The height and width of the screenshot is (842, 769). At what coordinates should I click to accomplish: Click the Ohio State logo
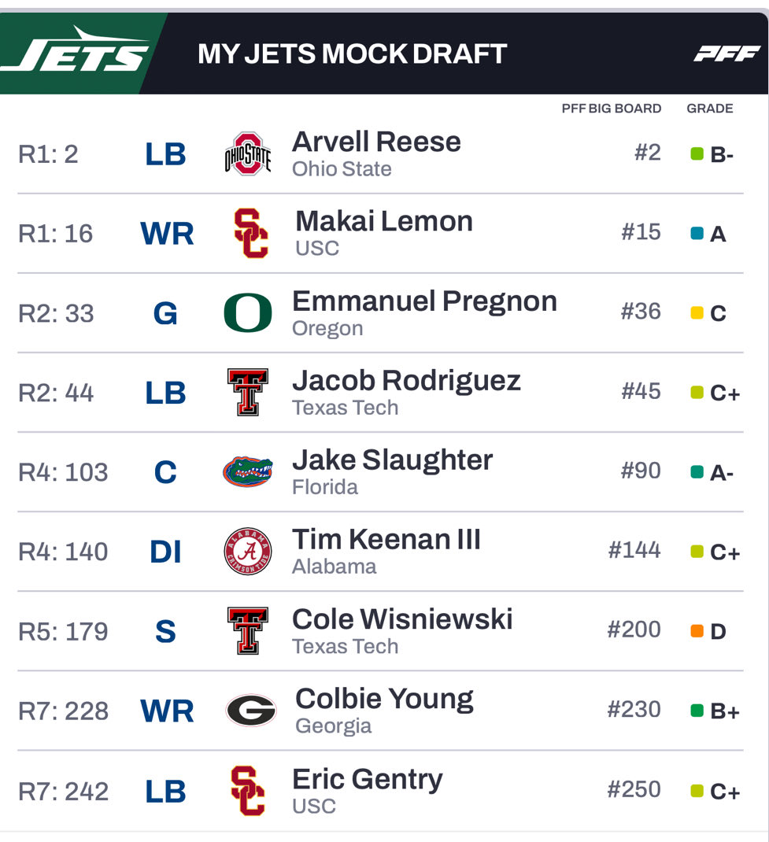coord(248,153)
